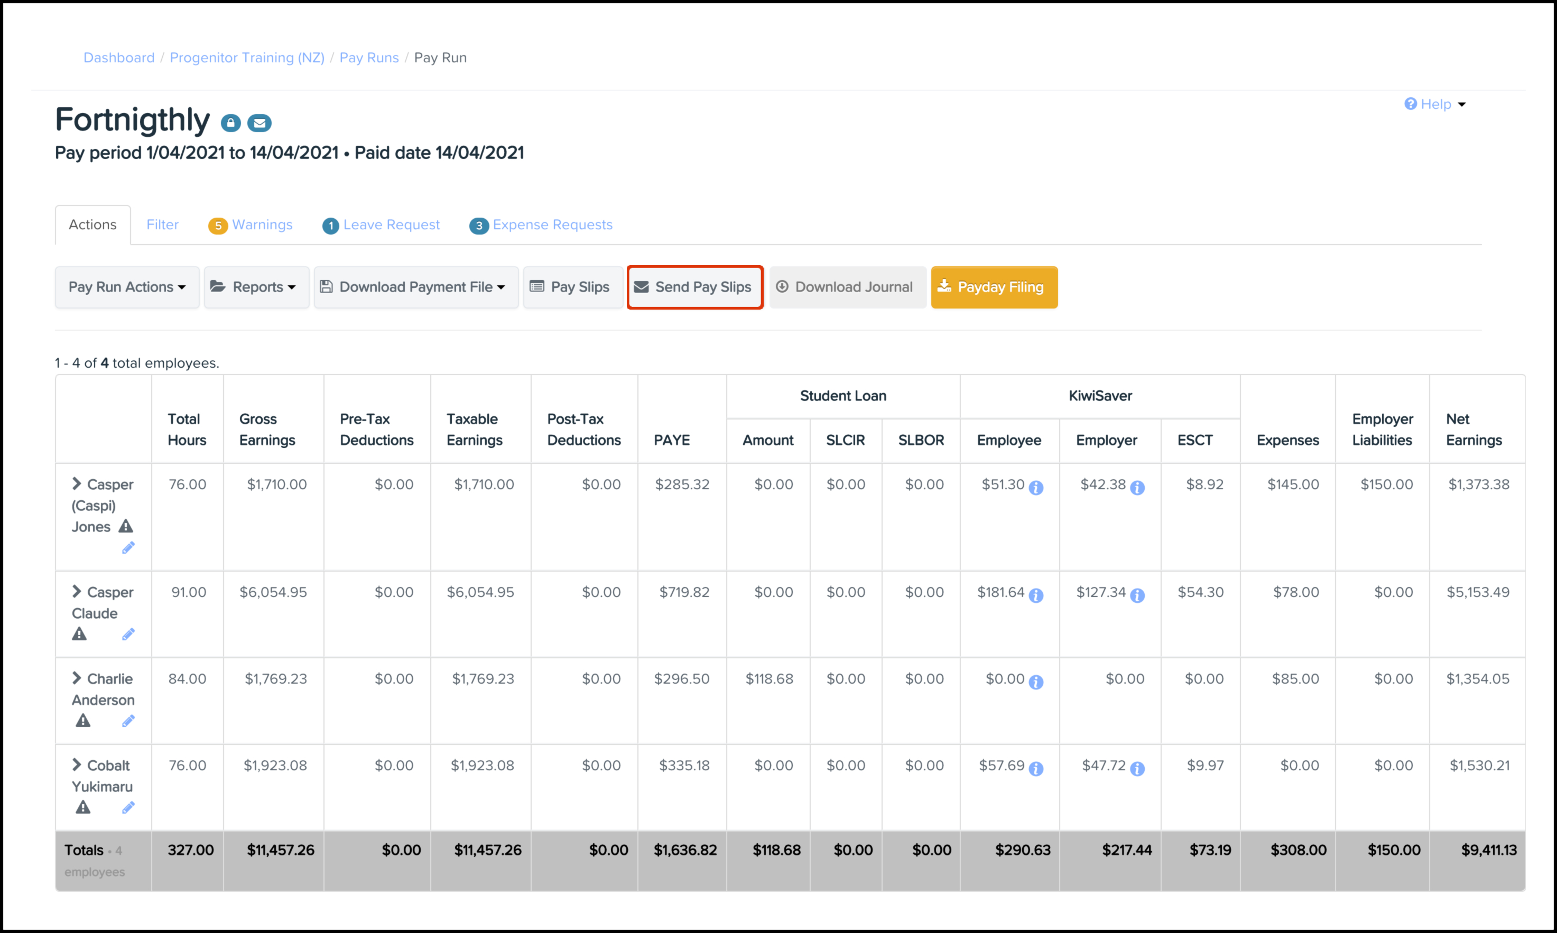Click the Payday Filing button

pyautogui.click(x=994, y=287)
